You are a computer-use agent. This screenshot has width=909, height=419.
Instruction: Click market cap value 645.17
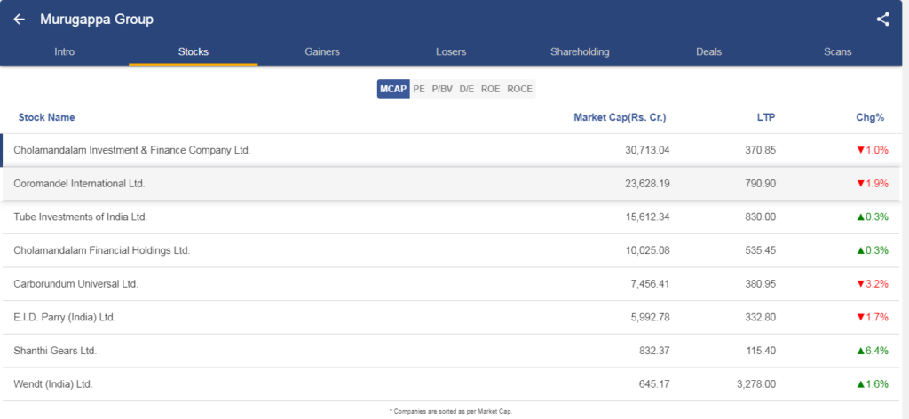(656, 384)
